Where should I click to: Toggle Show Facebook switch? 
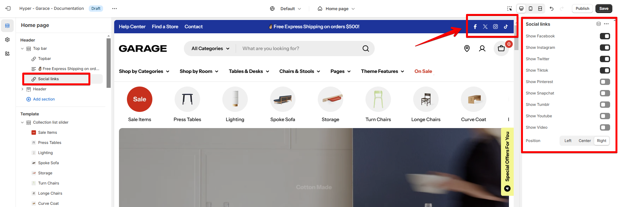coord(605,36)
